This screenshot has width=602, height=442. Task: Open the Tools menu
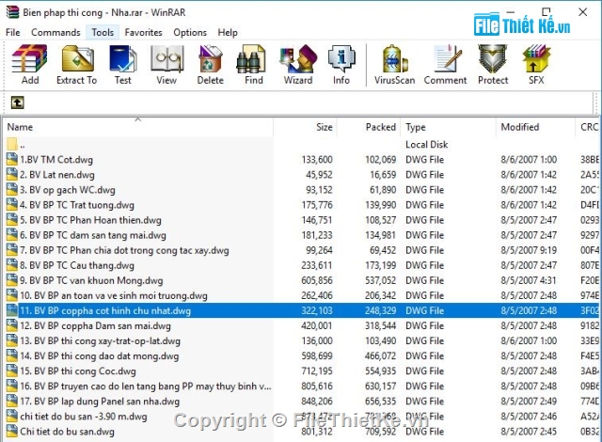103,32
